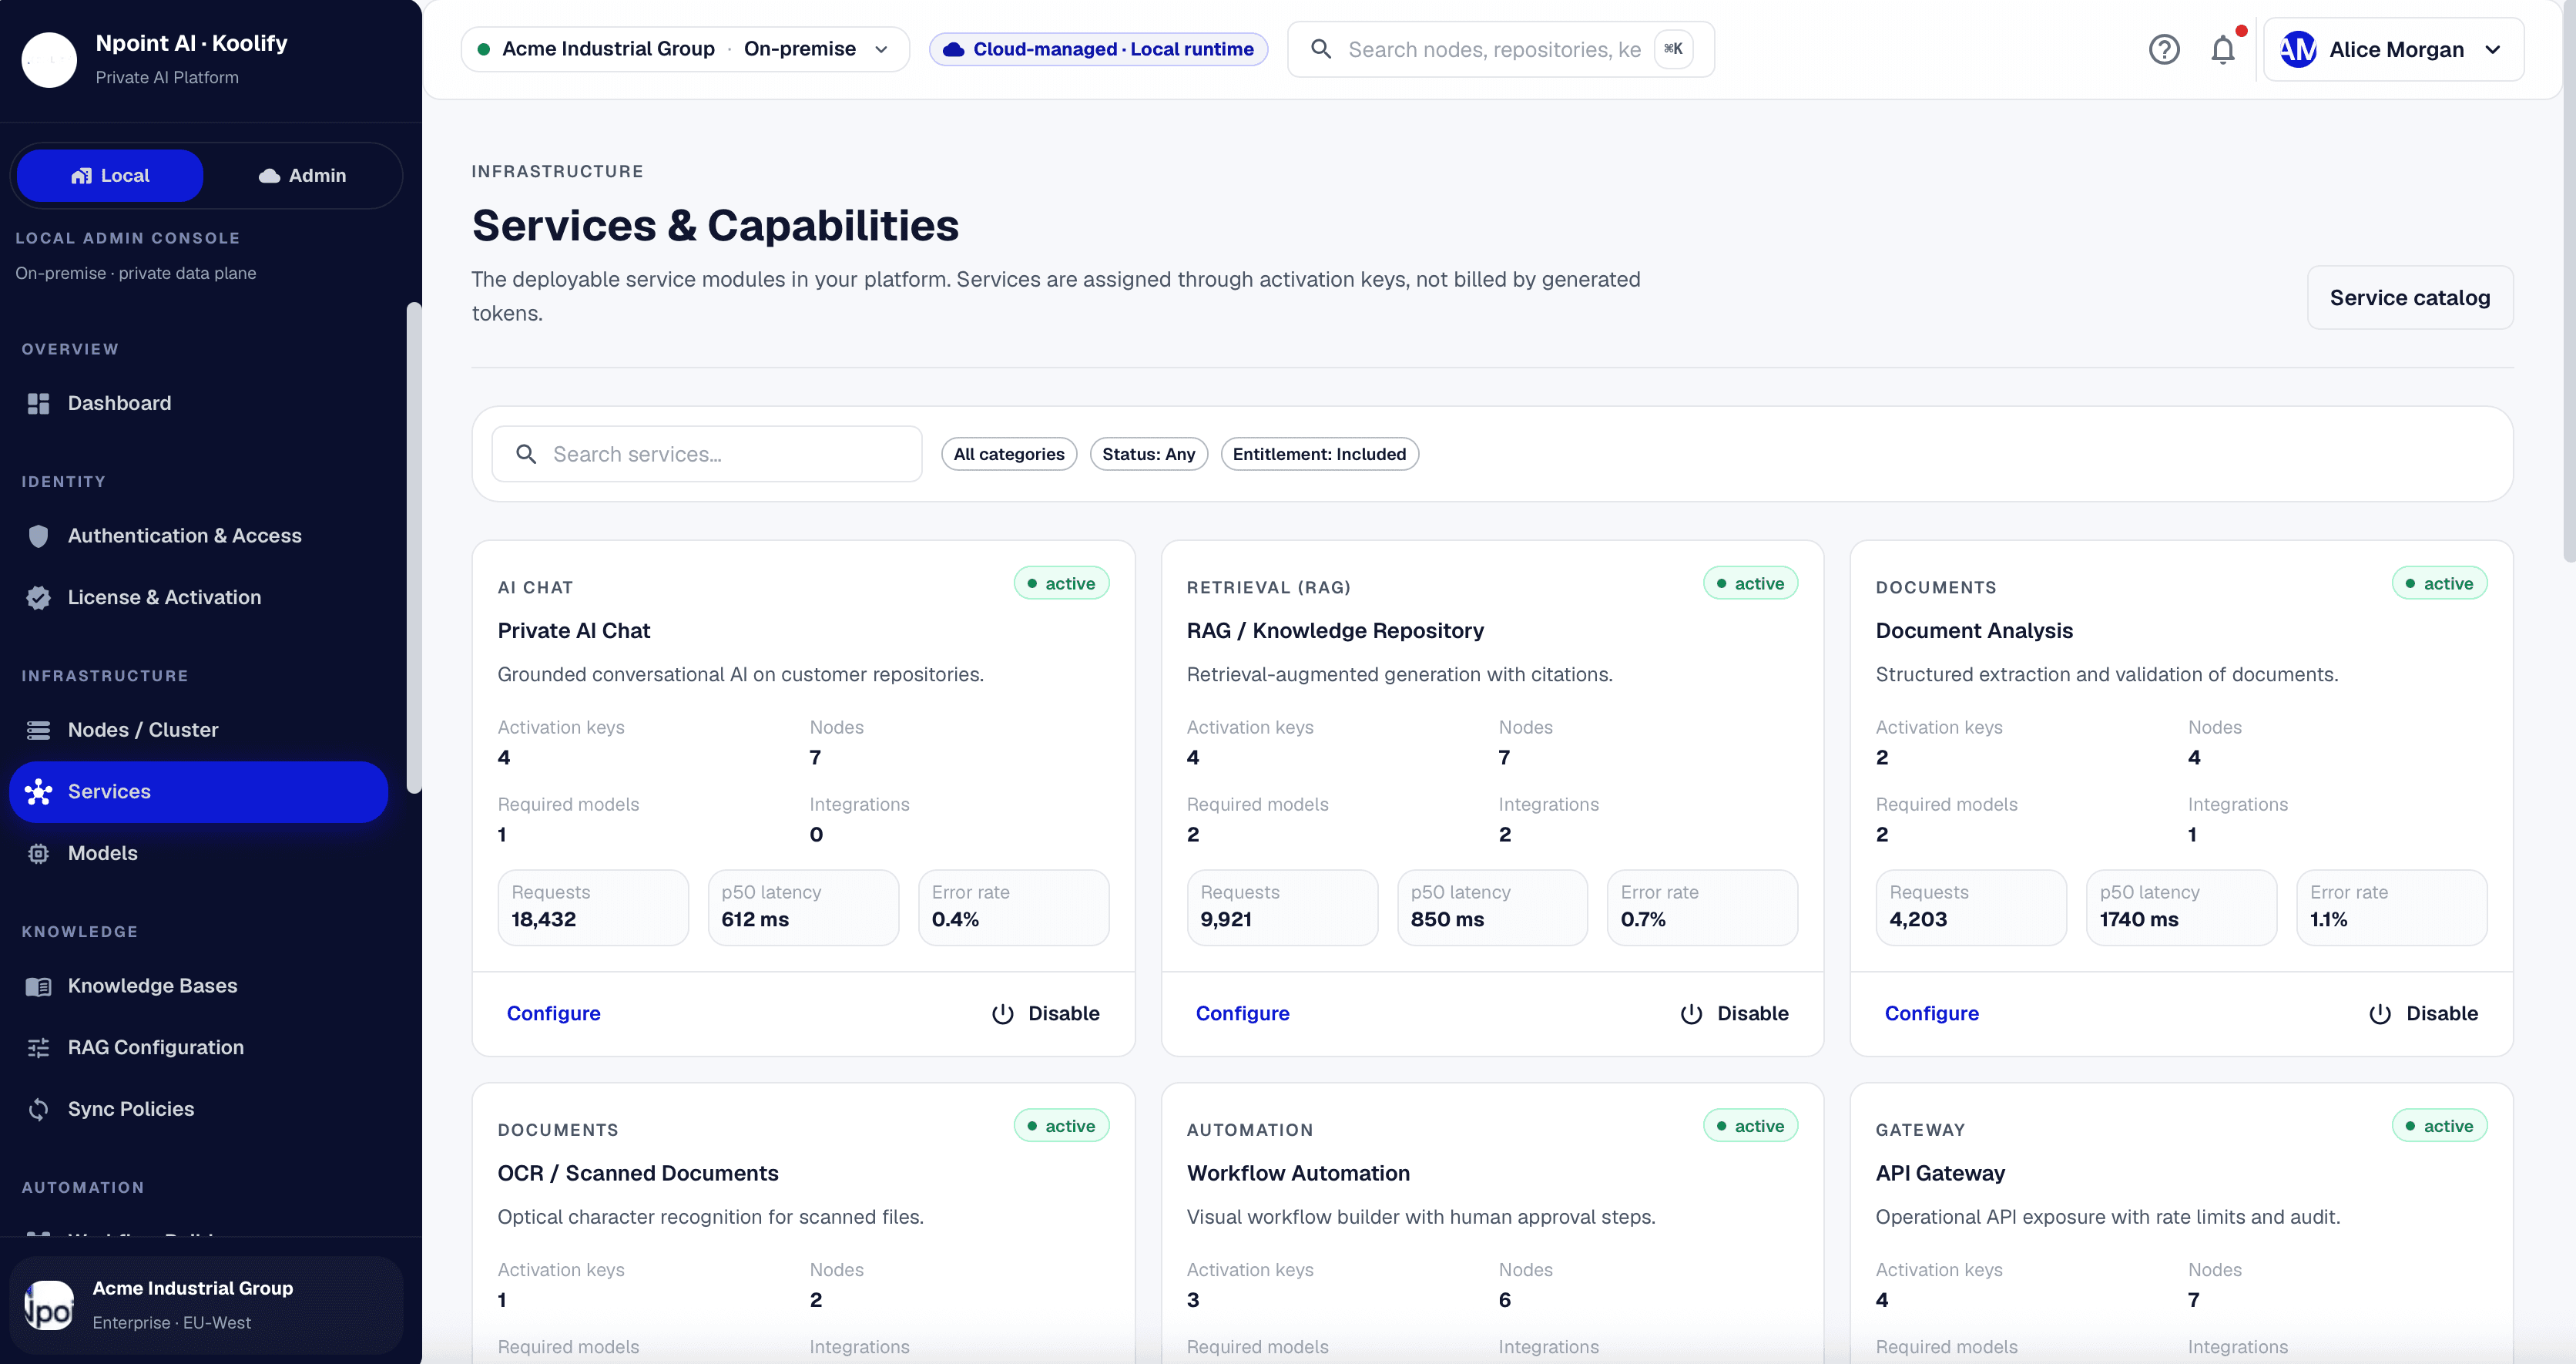Viewport: 2576px width, 1364px height.
Task: Open the Service catalog button
Action: [x=2410, y=297]
